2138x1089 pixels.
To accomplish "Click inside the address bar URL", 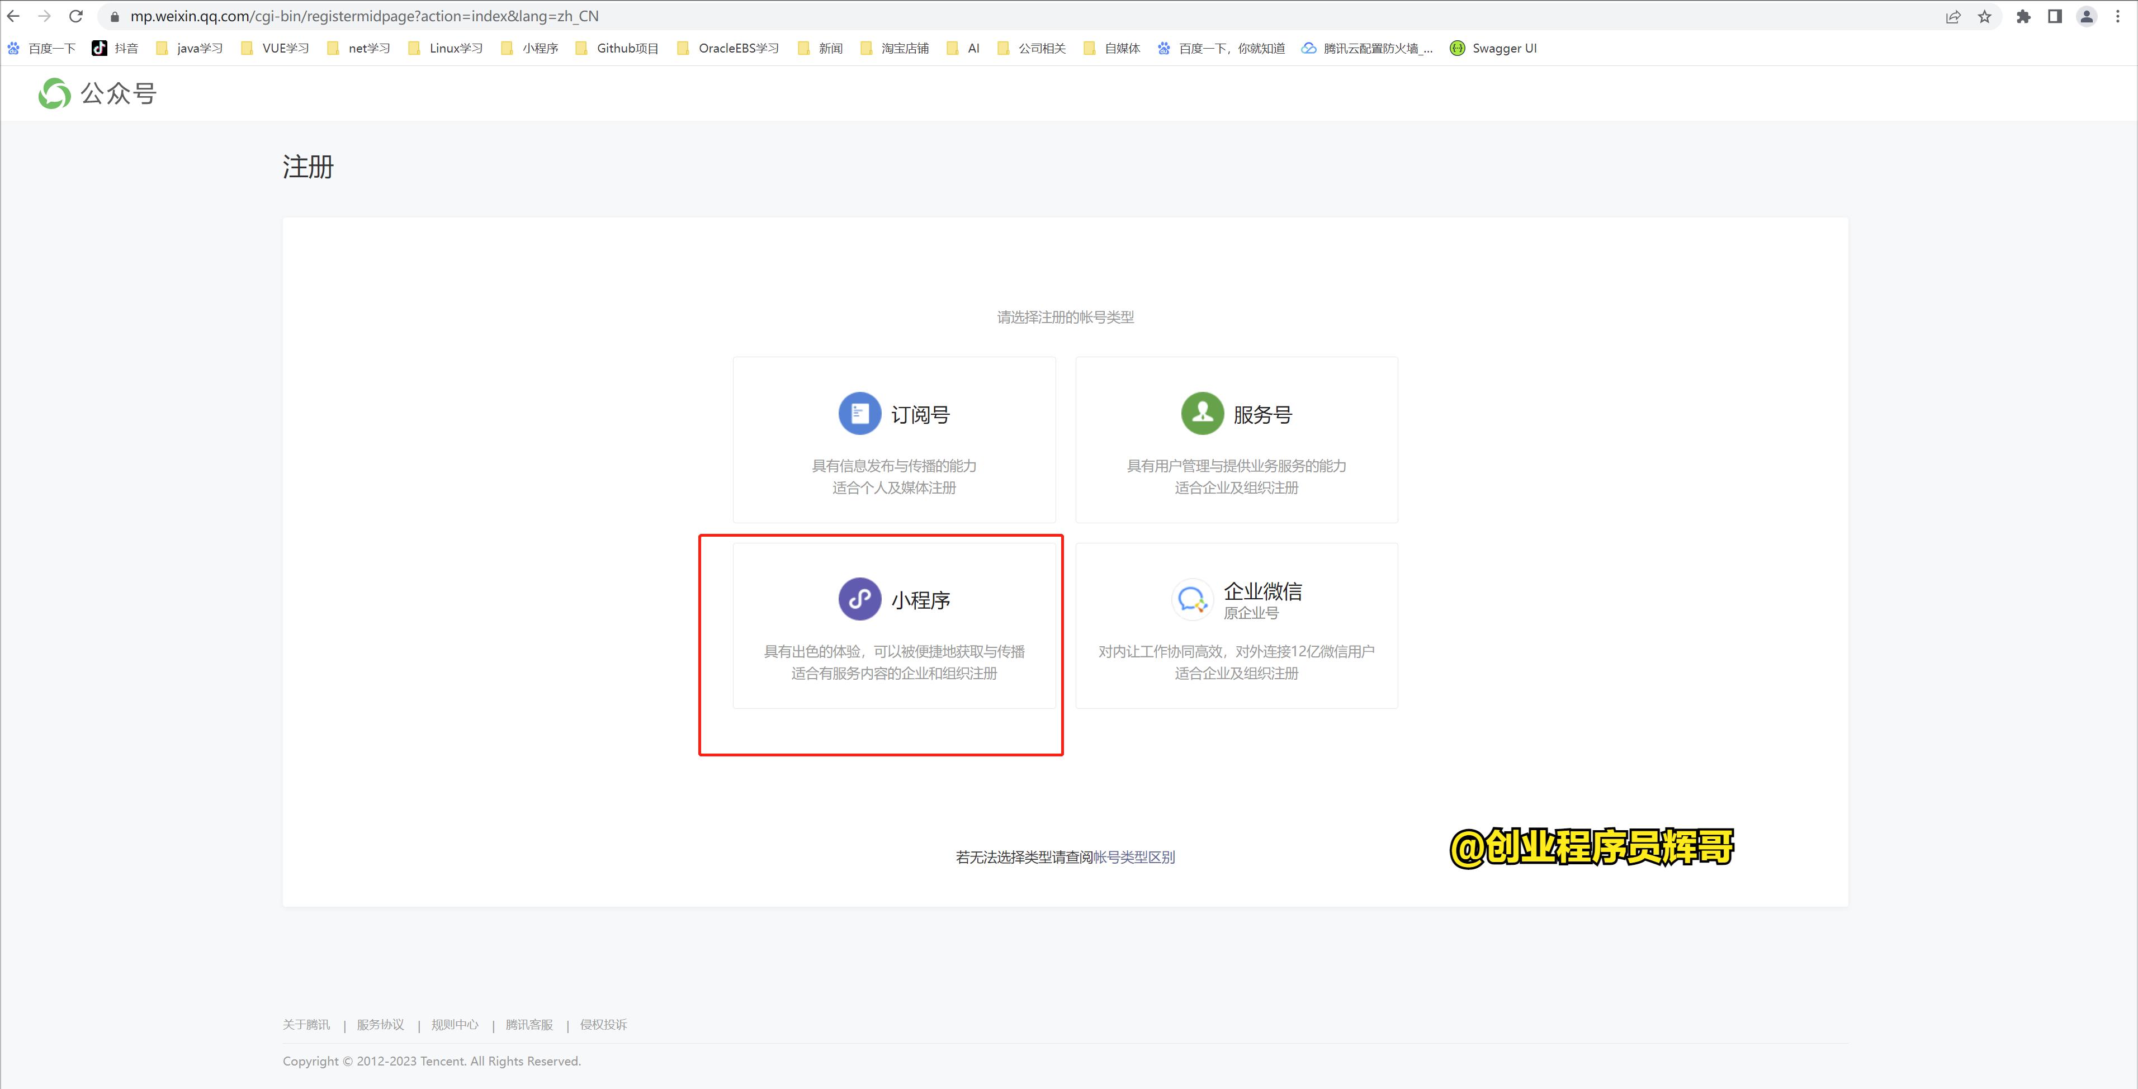I will click(x=365, y=15).
